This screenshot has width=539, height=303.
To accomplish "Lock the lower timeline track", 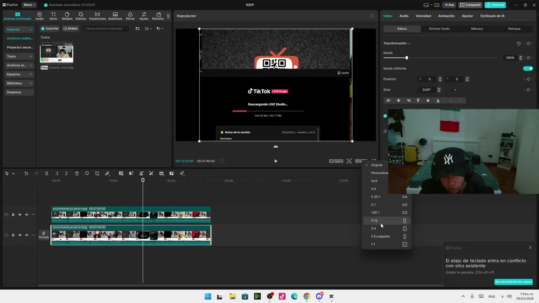I will 13,235.
